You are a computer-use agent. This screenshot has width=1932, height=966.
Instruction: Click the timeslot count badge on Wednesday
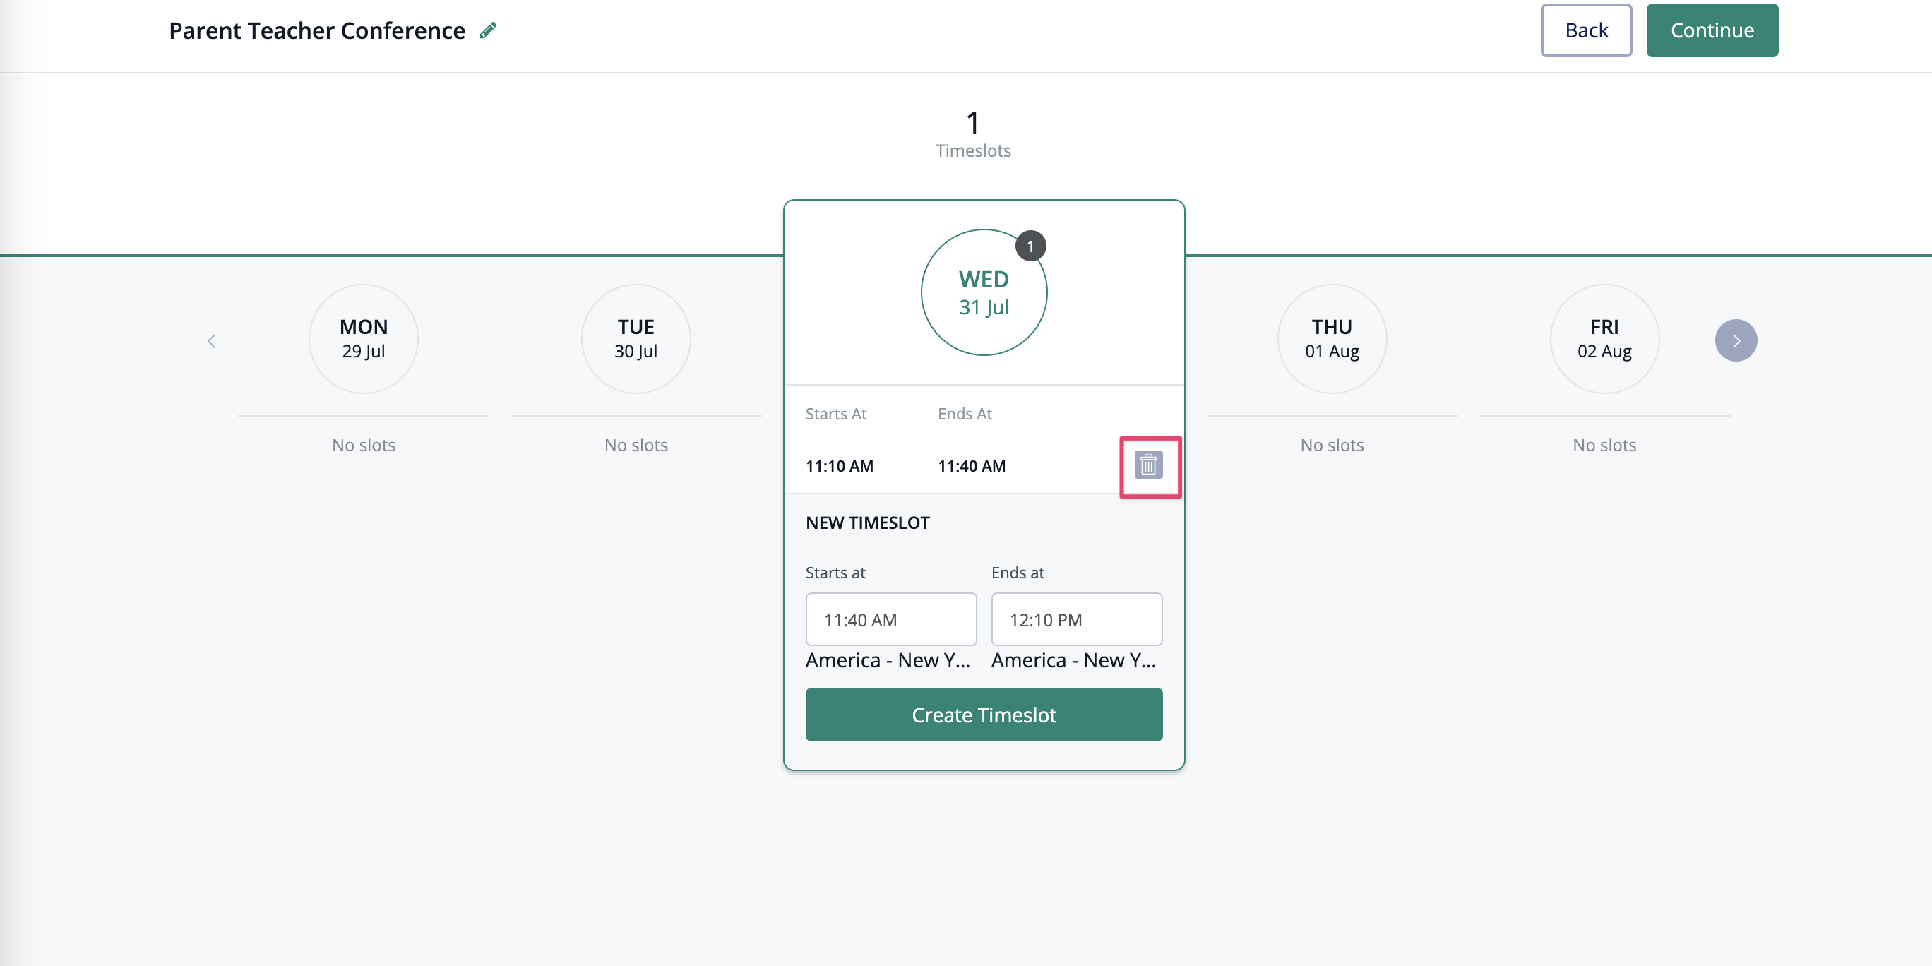click(x=1030, y=246)
